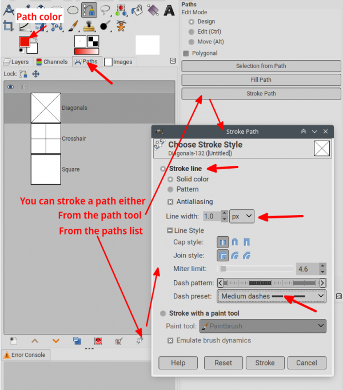This screenshot has height=390, width=343.
Task: Click the Reset button
Action: (224, 363)
